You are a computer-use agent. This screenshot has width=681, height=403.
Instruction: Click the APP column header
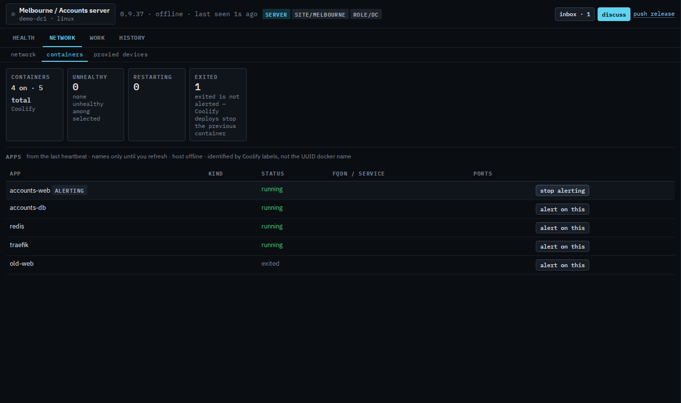pyautogui.click(x=15, y=174)
